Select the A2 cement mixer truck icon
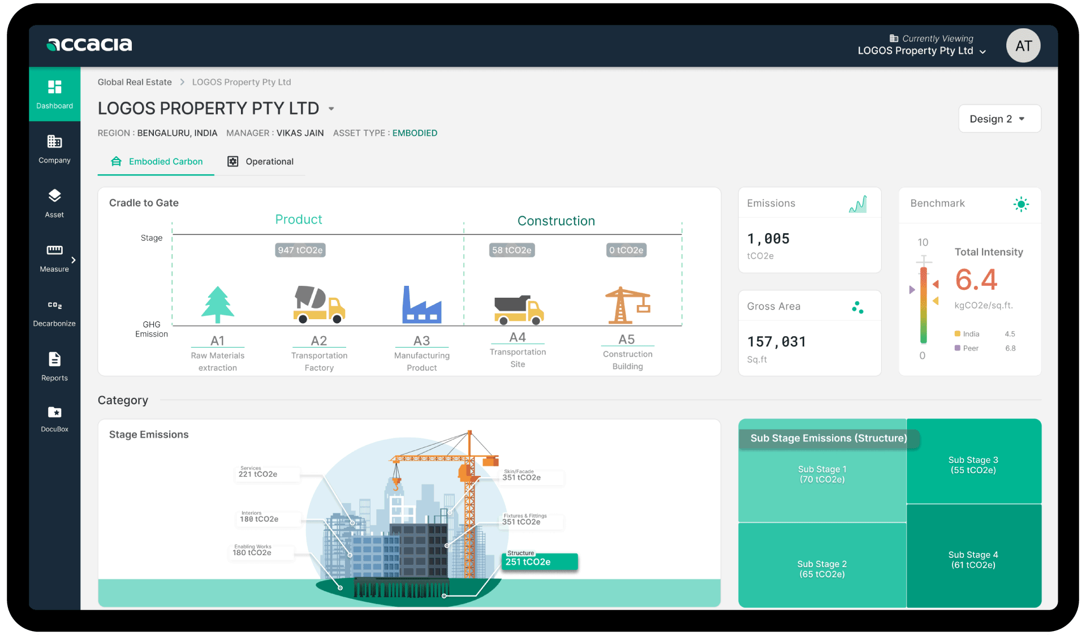This screenshot has width=1086, height=635. pyautogui.click(x=319, y=304)
